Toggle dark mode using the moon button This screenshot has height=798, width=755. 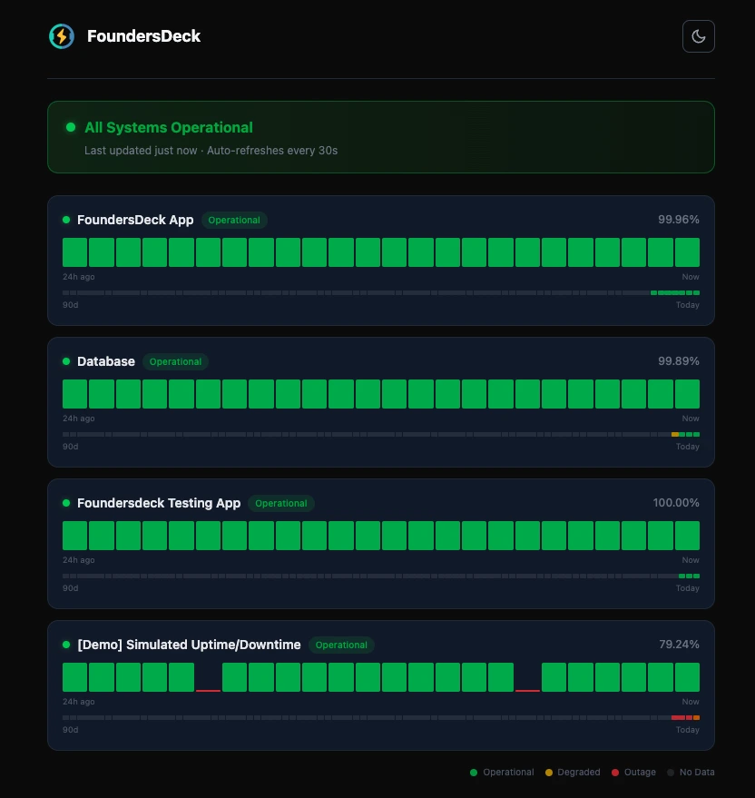[699, 36]
